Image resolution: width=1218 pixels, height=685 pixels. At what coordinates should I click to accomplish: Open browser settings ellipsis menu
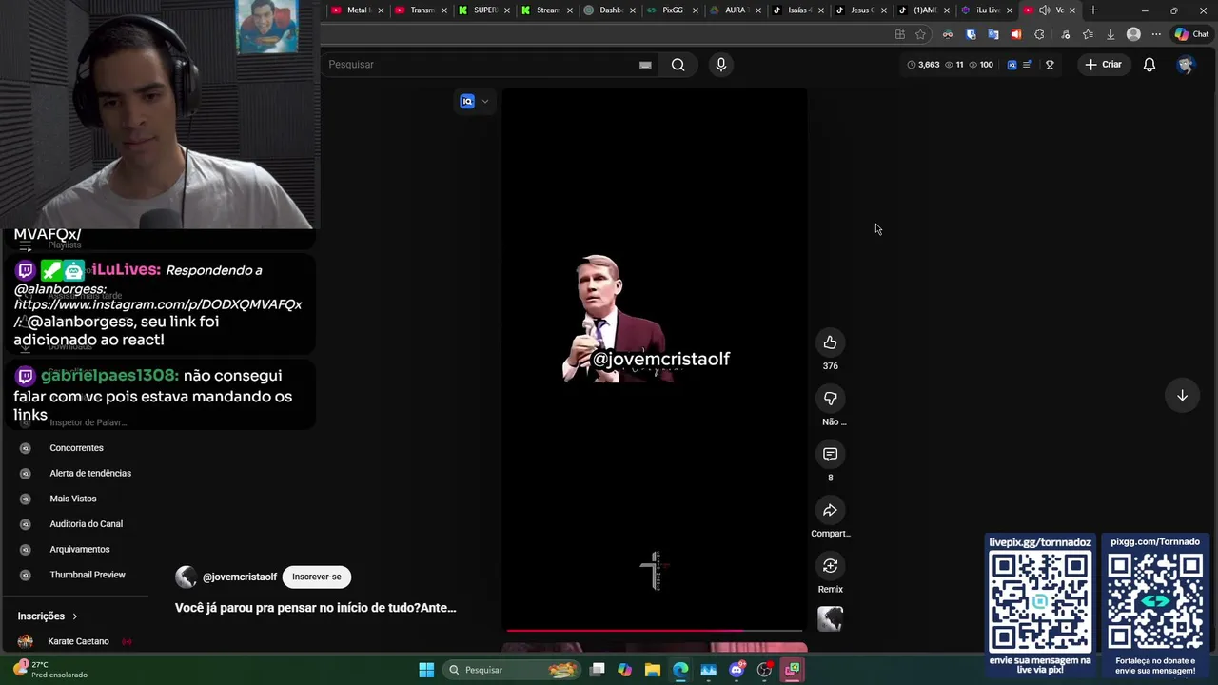pos(1156,34)
